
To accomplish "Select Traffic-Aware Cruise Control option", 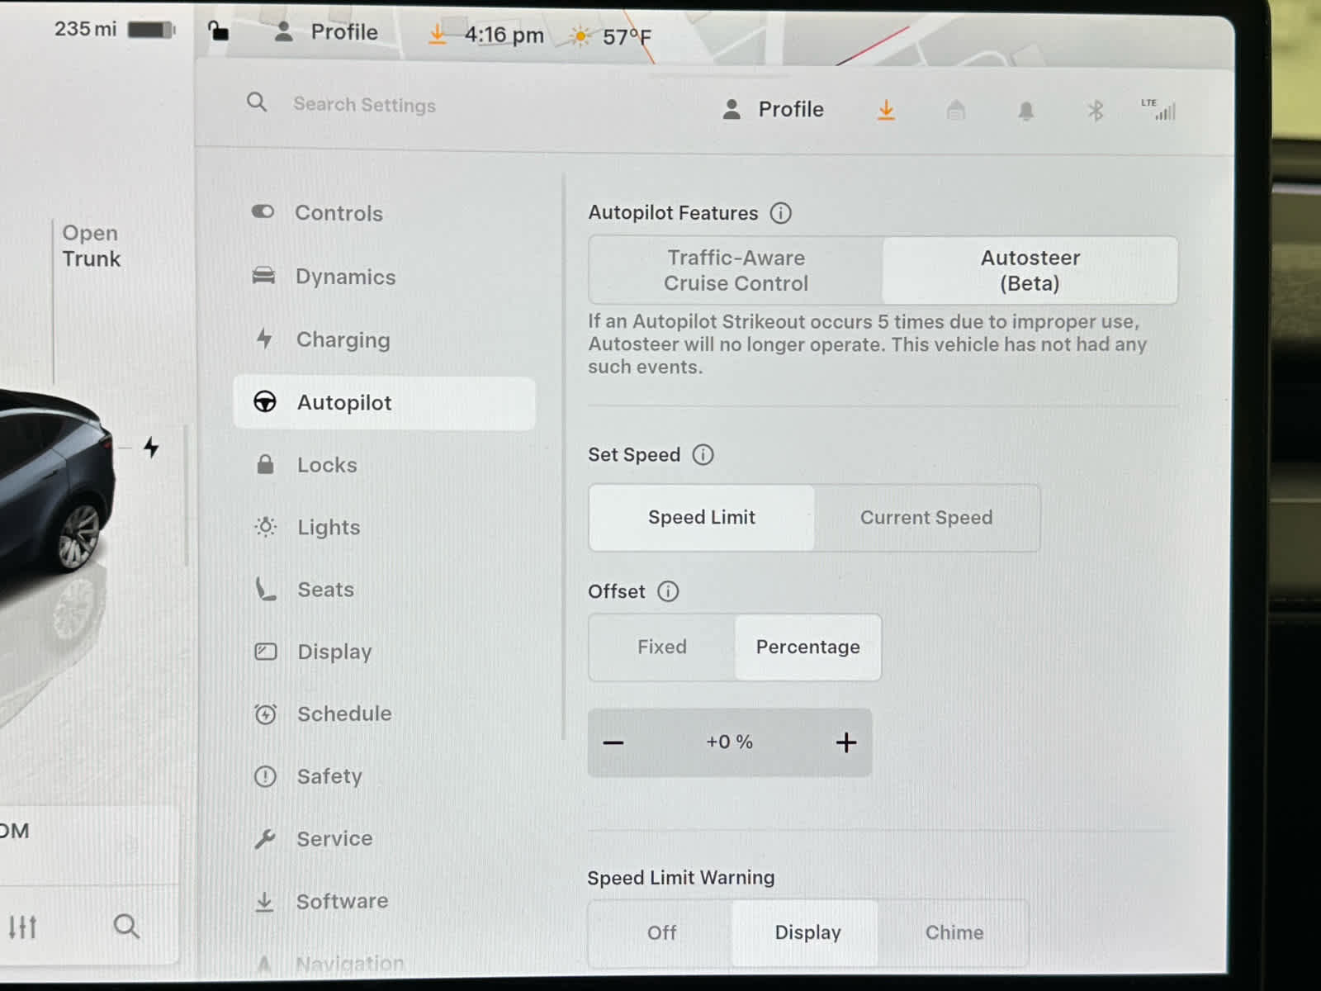I will click(x=736, y=271).
